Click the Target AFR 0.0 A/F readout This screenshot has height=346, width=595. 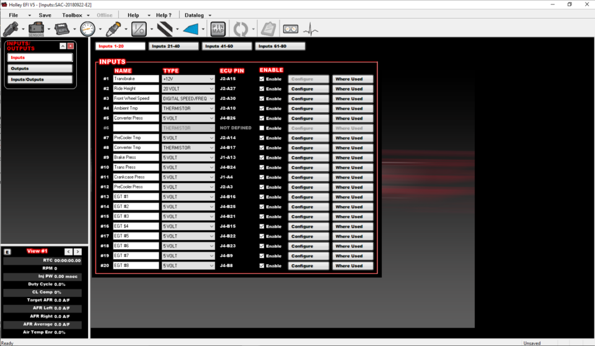pyautogui.click(x=43, y=300)
